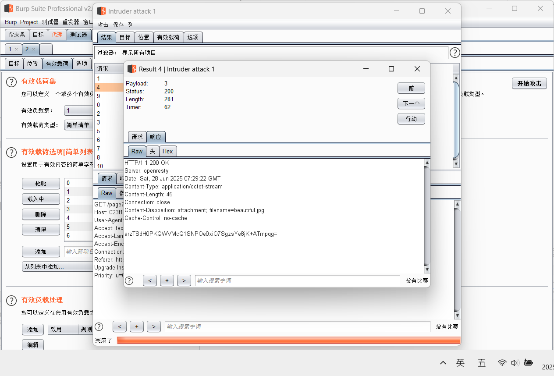The width and height of the screenshot is (554, 376).
Task: Open the 仪表盘 tab in main window
Action: tap(17, 35)
